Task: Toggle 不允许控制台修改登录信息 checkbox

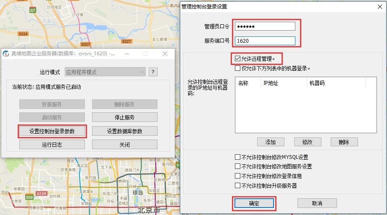Action: coord(238,176)
